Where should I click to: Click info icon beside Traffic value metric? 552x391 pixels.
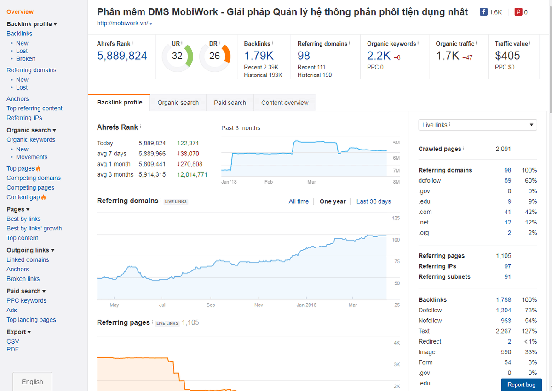[x=530, y=43]
